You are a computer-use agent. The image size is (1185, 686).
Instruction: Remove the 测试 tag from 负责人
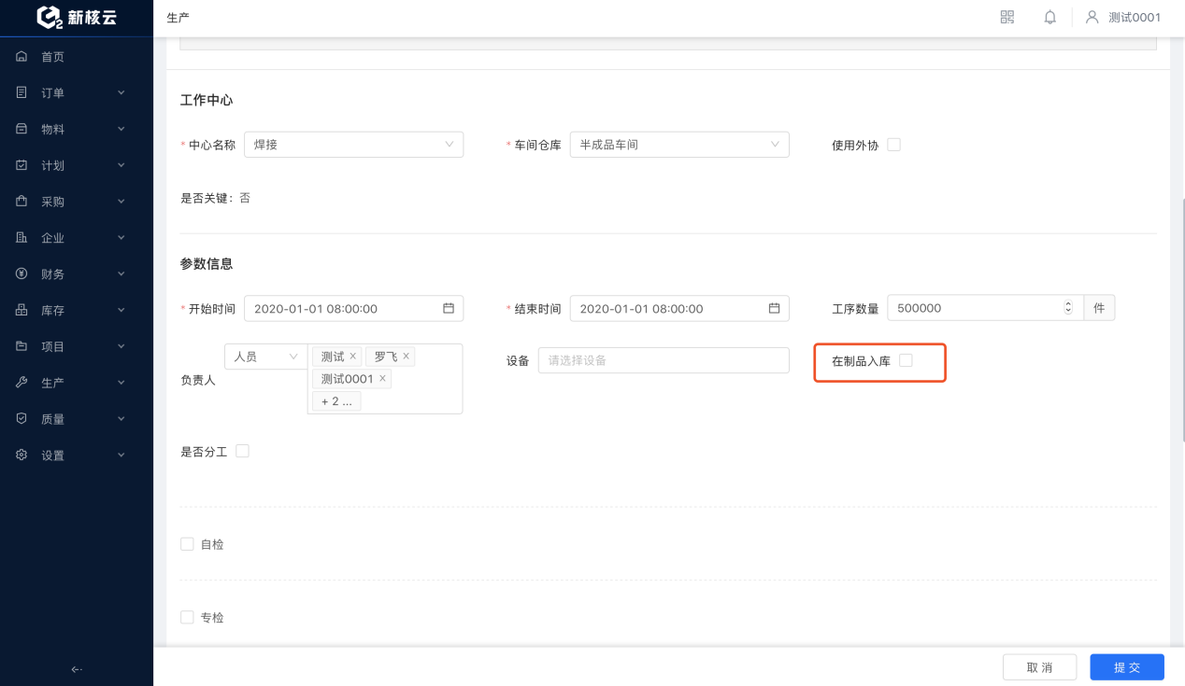point(352,357)
